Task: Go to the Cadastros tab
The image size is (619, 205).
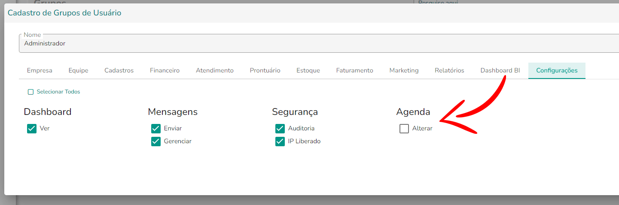Action: (119, 70)
